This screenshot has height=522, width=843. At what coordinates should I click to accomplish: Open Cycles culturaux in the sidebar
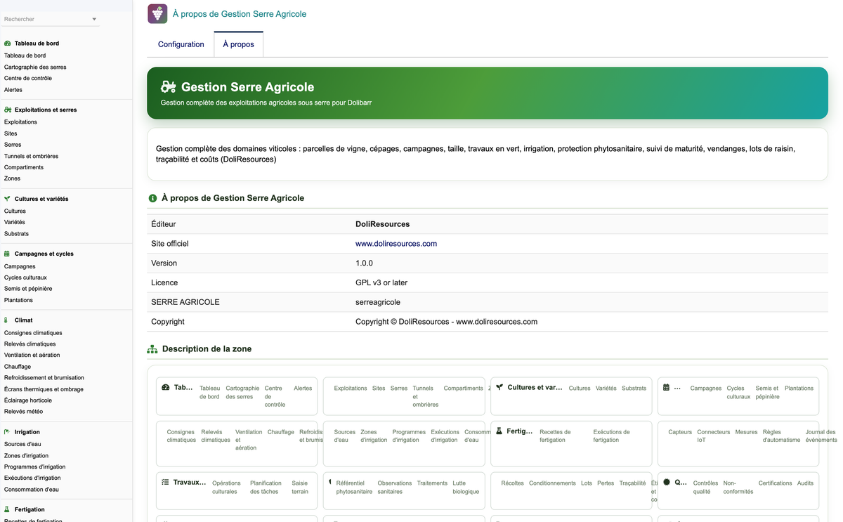(x=25, y=278)
